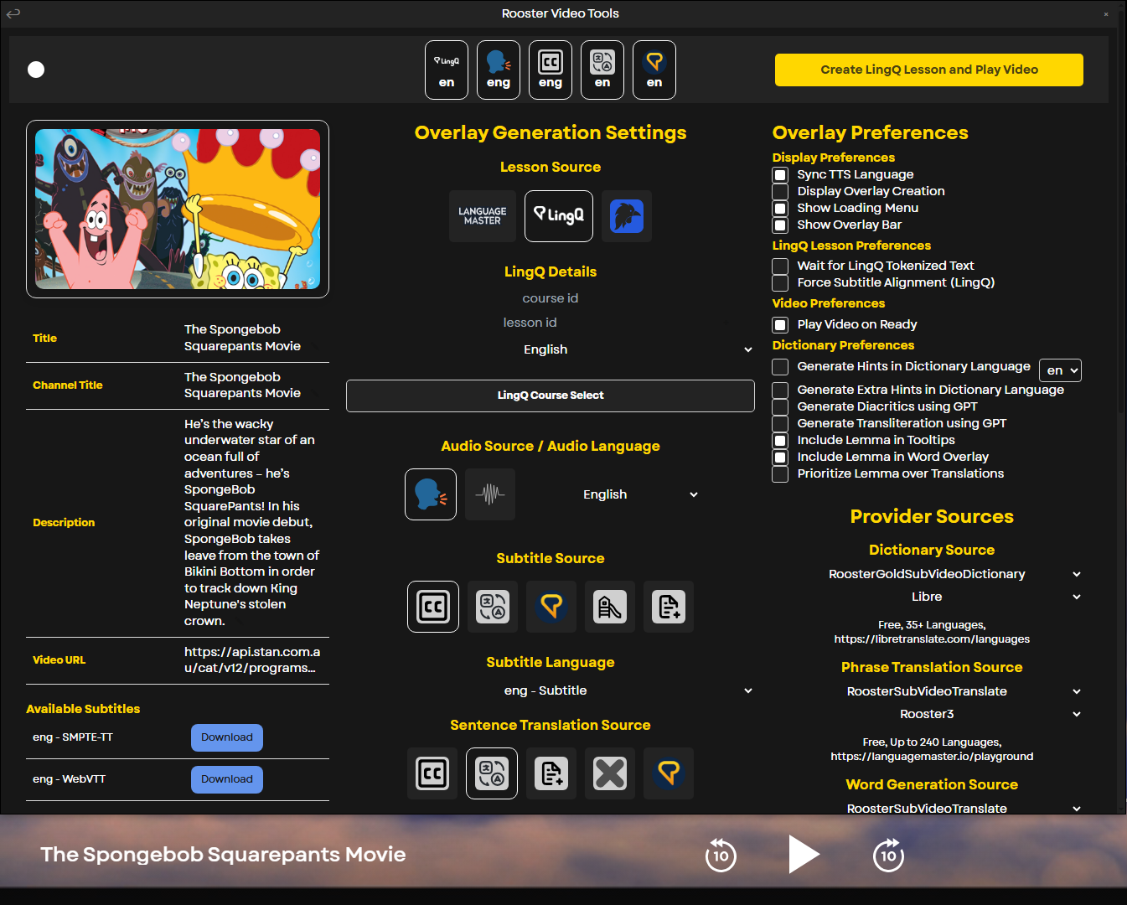Click the back arrow in title bar
This screenshot has height=905, width=1127.
point(13,13)
